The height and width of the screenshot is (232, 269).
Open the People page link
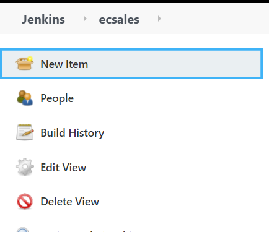(57, 98)
